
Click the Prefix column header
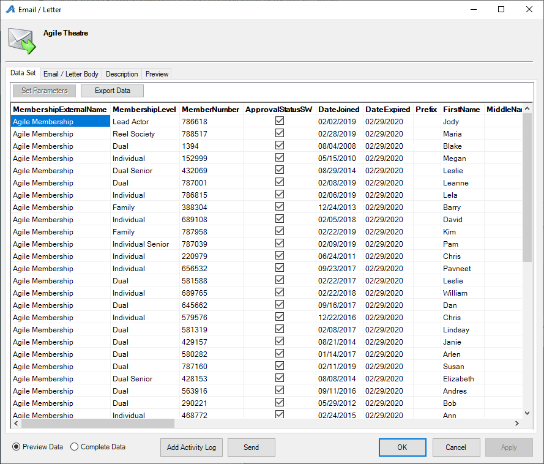[x=427, y=110]
